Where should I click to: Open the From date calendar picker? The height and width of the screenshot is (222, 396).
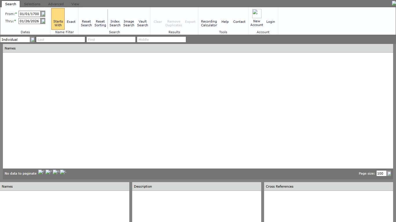pos(43,14)
